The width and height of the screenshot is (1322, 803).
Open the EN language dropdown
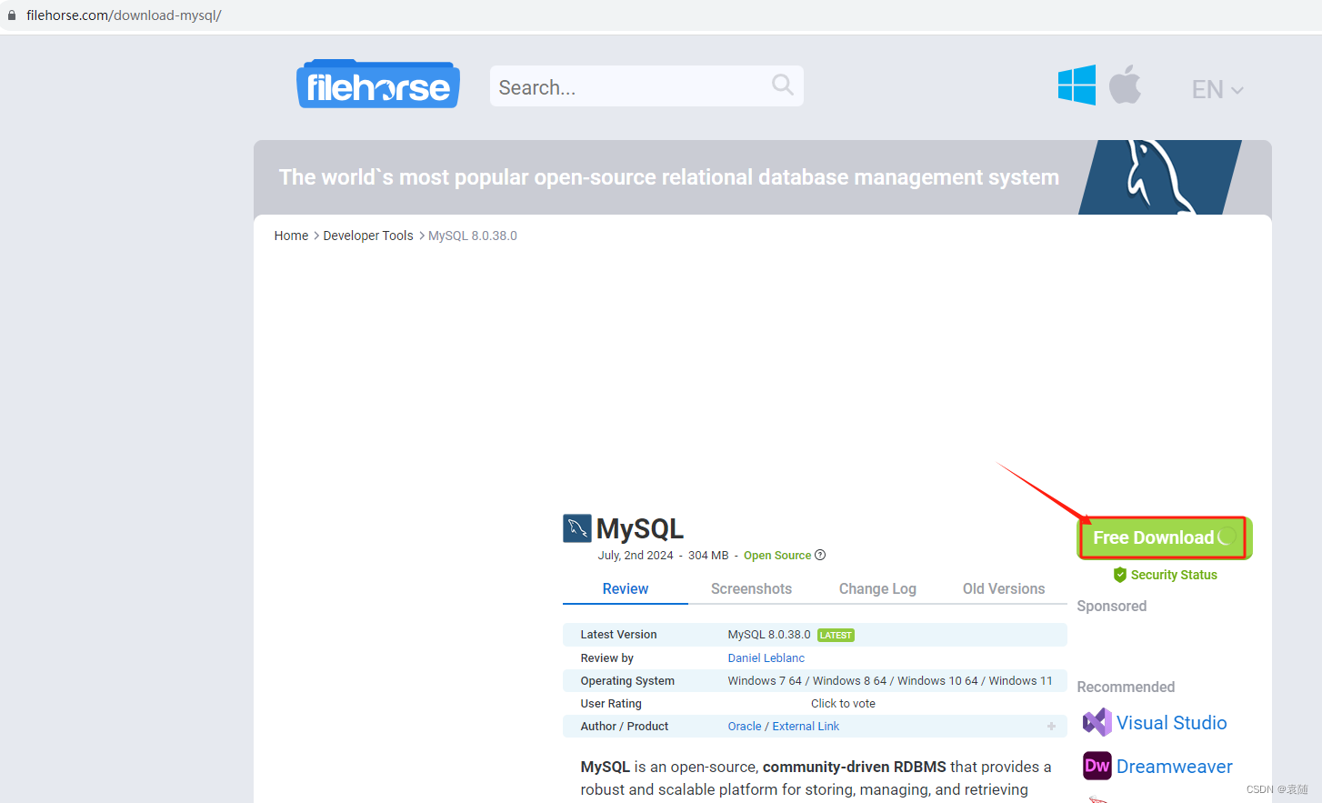click(1217, 89)
